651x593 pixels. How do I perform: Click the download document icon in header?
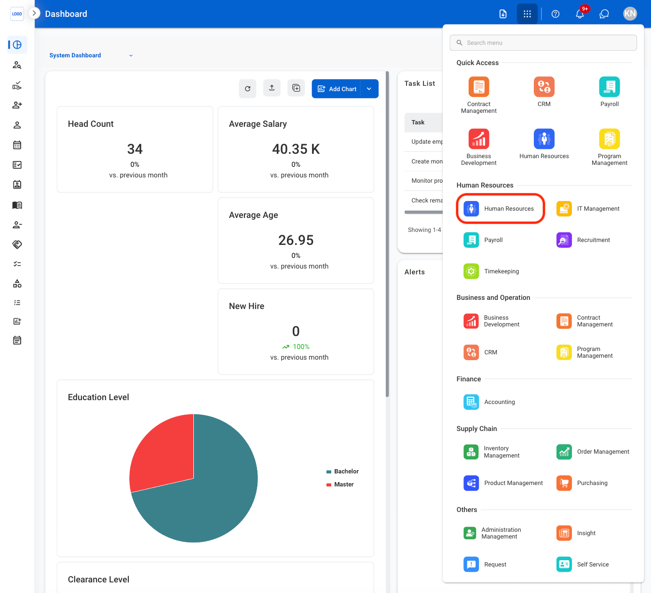click(x=503, y=14)
